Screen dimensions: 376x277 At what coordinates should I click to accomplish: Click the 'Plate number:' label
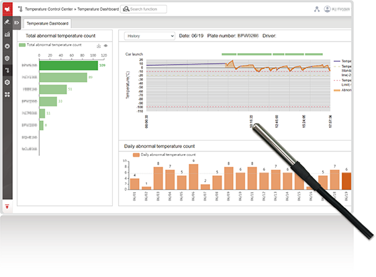tap(222, 36)
